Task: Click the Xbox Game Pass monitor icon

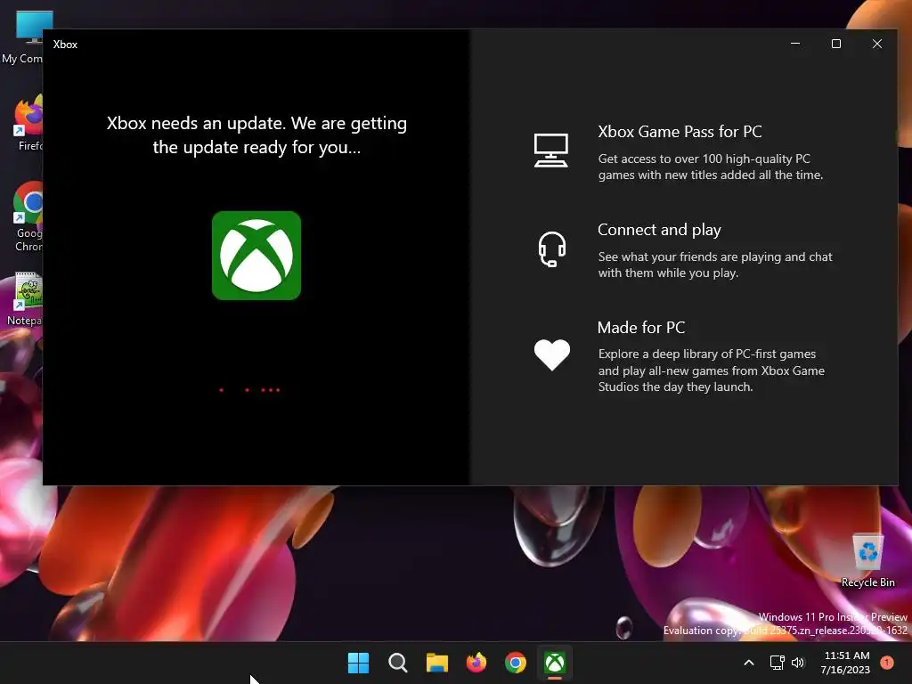Action: point(550,150)
